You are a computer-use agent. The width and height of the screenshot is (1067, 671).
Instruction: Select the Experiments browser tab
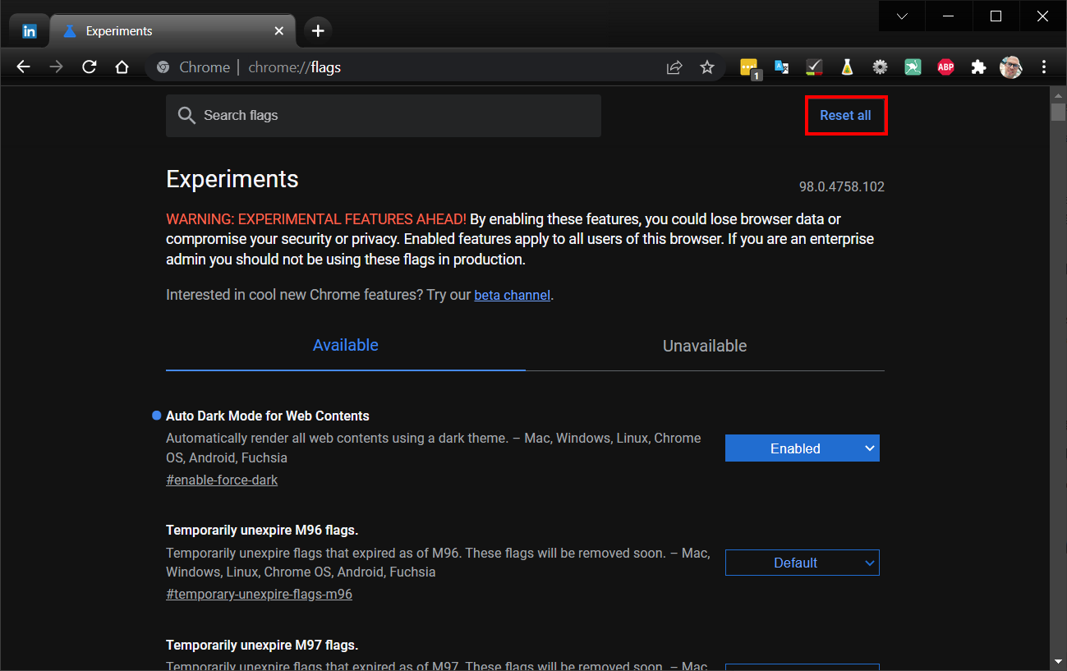(172, 31)
